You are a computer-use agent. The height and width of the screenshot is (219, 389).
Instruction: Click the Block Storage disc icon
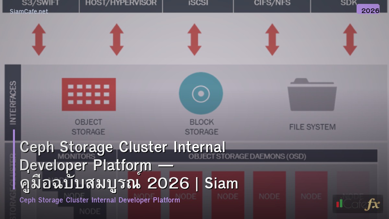click(201, 93)
